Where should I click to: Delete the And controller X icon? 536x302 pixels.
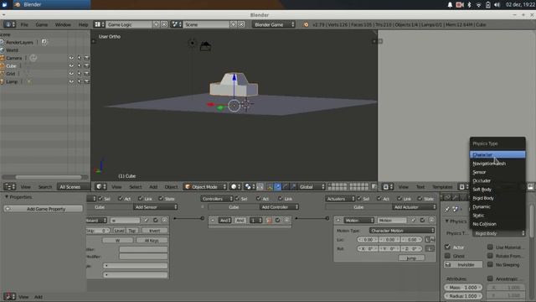pyautogui.click(x=286, y=220)
